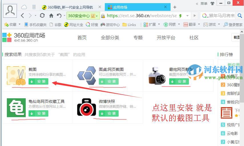Viewport: 244px width, 146px height.
Task: Open 微博快照 title link
Action: (x=107, y=101)
